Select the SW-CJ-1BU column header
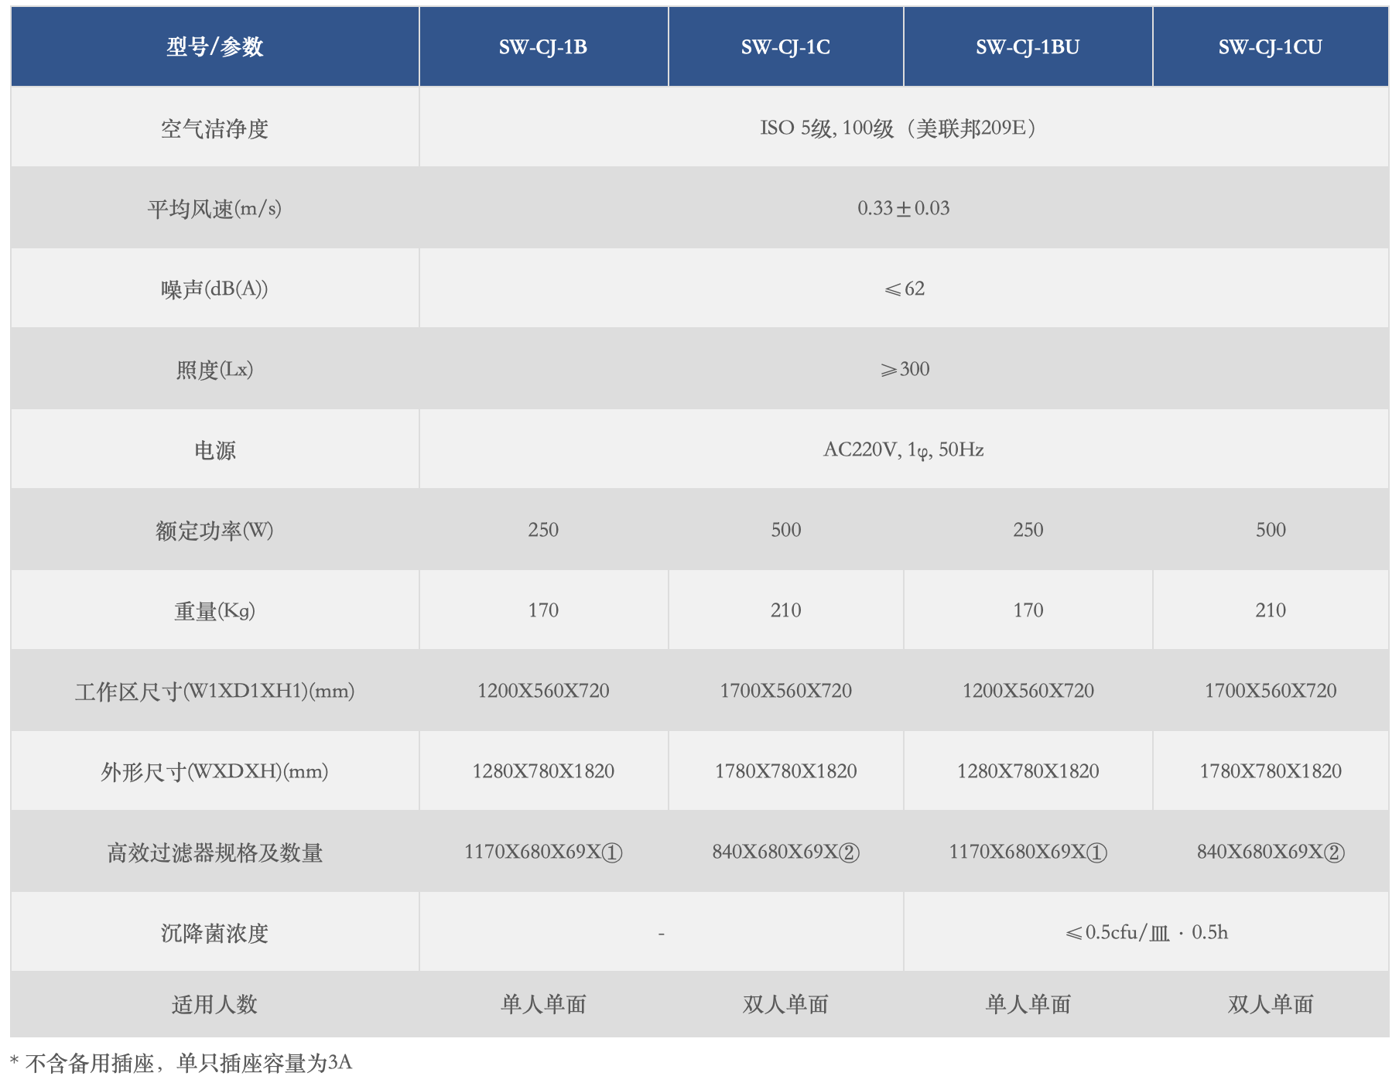The height and width of the screenshot is (1083, 1399). [x=1028, y=45]
